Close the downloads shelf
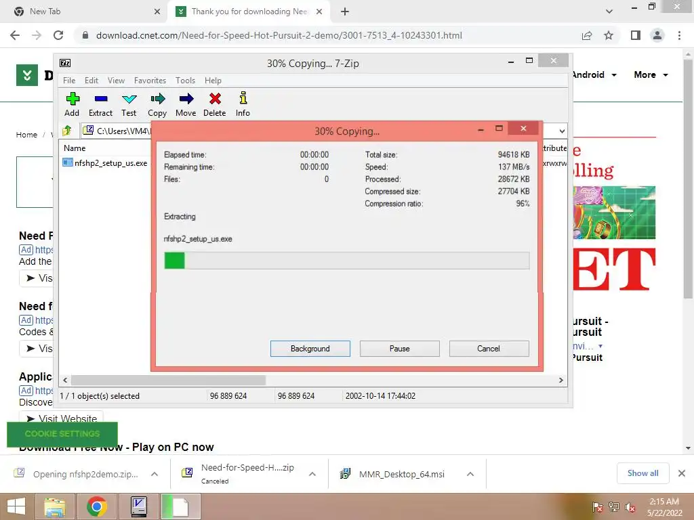 (x=682, y=473)
